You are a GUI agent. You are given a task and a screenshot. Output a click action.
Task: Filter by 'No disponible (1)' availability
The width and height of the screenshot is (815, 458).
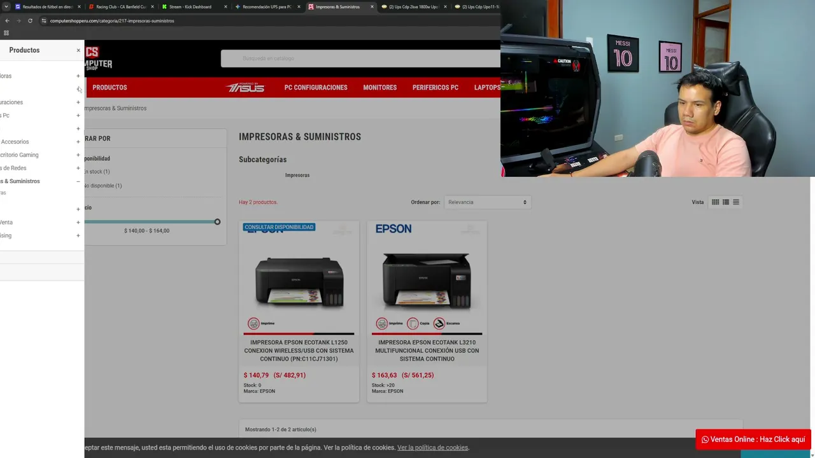click(x=103, y=186)
